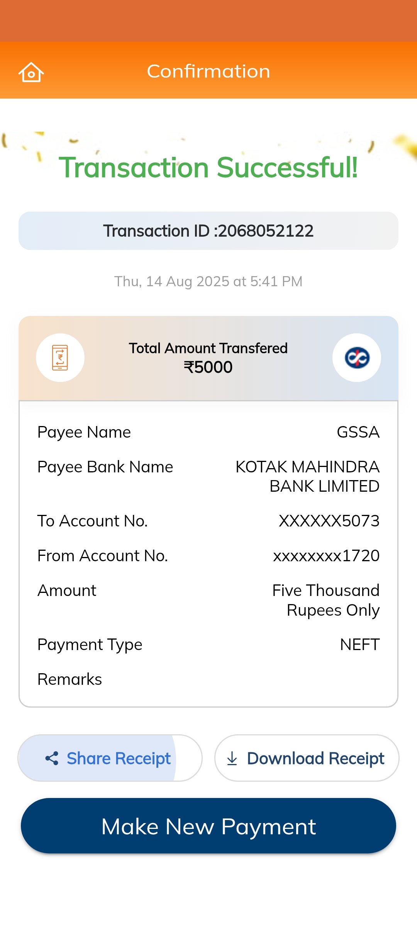Image resolution: width=417 pixels, height=927 pixels.
Task: Tap the share icon on Share Receipt
Action: pyautogui.click(x=52, y=758)
